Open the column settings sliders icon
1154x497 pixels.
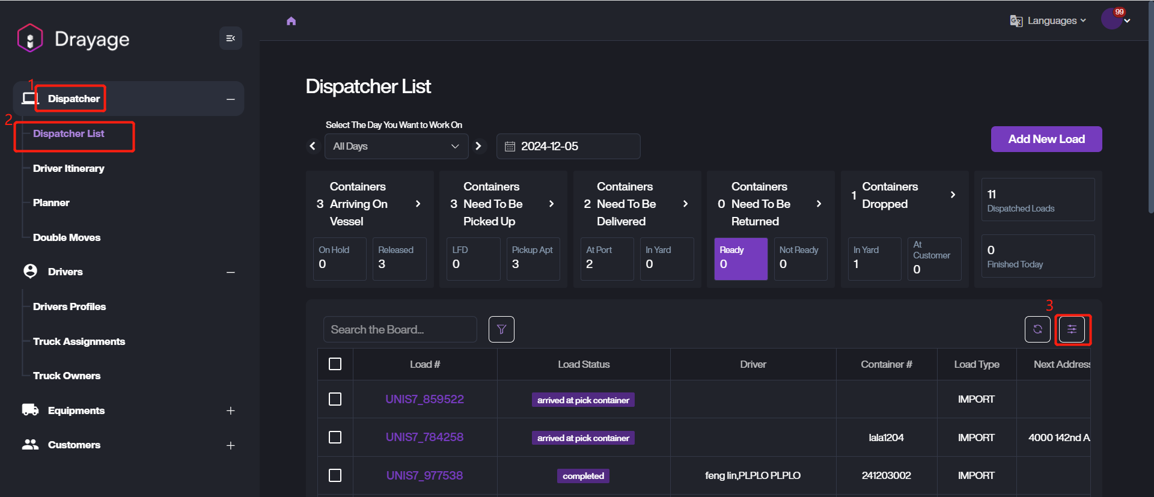(1072, 329)
